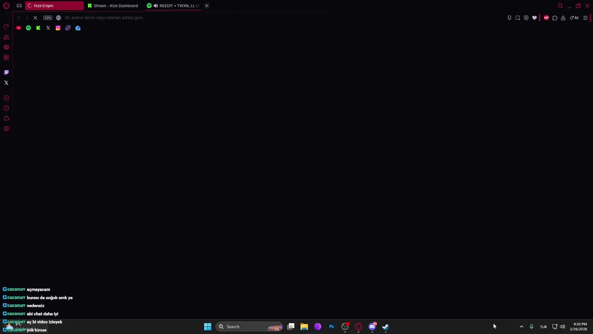Click the globe site info icon
This screenshot has height=334, width=593.
click(x=58, y=18)
